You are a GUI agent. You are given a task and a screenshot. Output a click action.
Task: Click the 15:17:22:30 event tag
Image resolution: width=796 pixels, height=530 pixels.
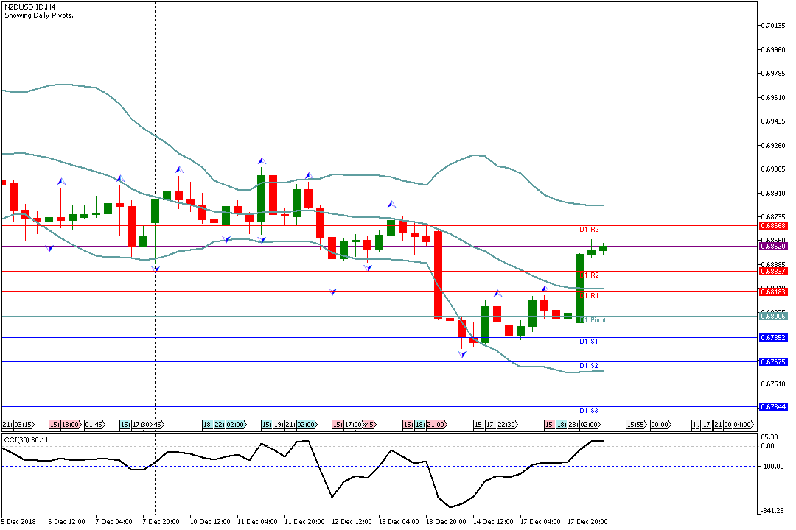495,425
